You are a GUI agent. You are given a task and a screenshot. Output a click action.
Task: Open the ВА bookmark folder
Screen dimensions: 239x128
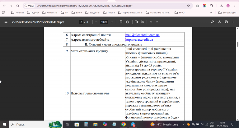64,13
